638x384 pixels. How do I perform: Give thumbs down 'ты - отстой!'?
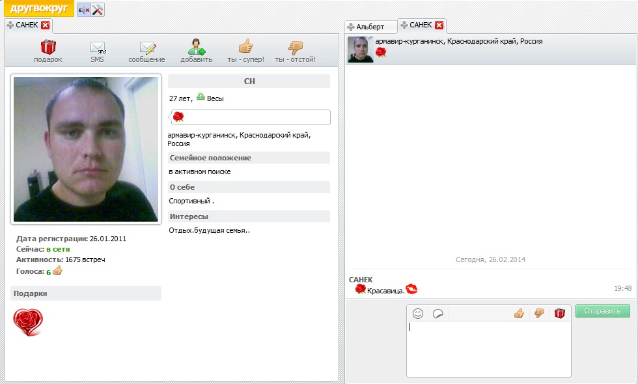click(x=296, y=52)
